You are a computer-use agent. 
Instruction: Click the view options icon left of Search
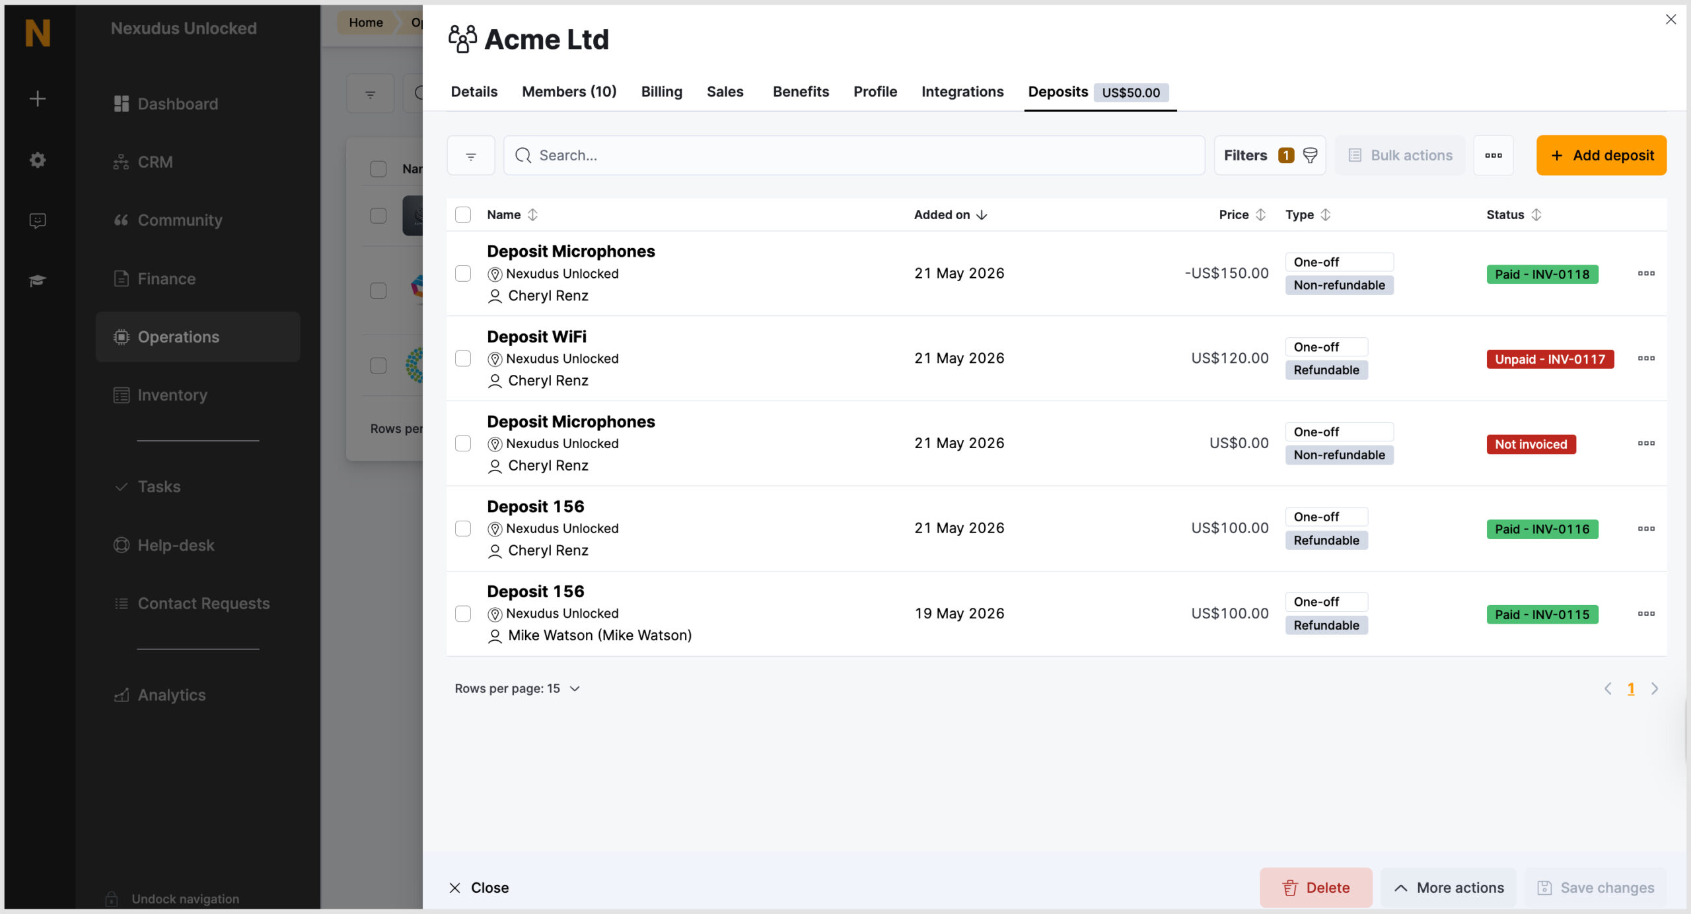pyautogui.click(x=471, y=156)
